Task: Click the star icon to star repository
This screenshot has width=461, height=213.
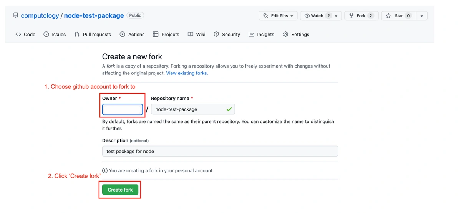Action: coord(388,16)
